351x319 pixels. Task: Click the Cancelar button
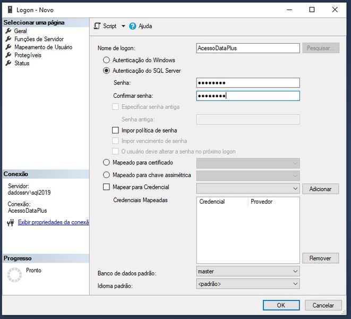(x=323, y=305)
